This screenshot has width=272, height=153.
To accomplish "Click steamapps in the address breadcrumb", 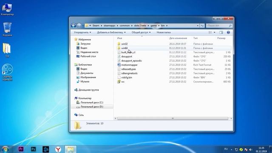I will coord(109,25).
